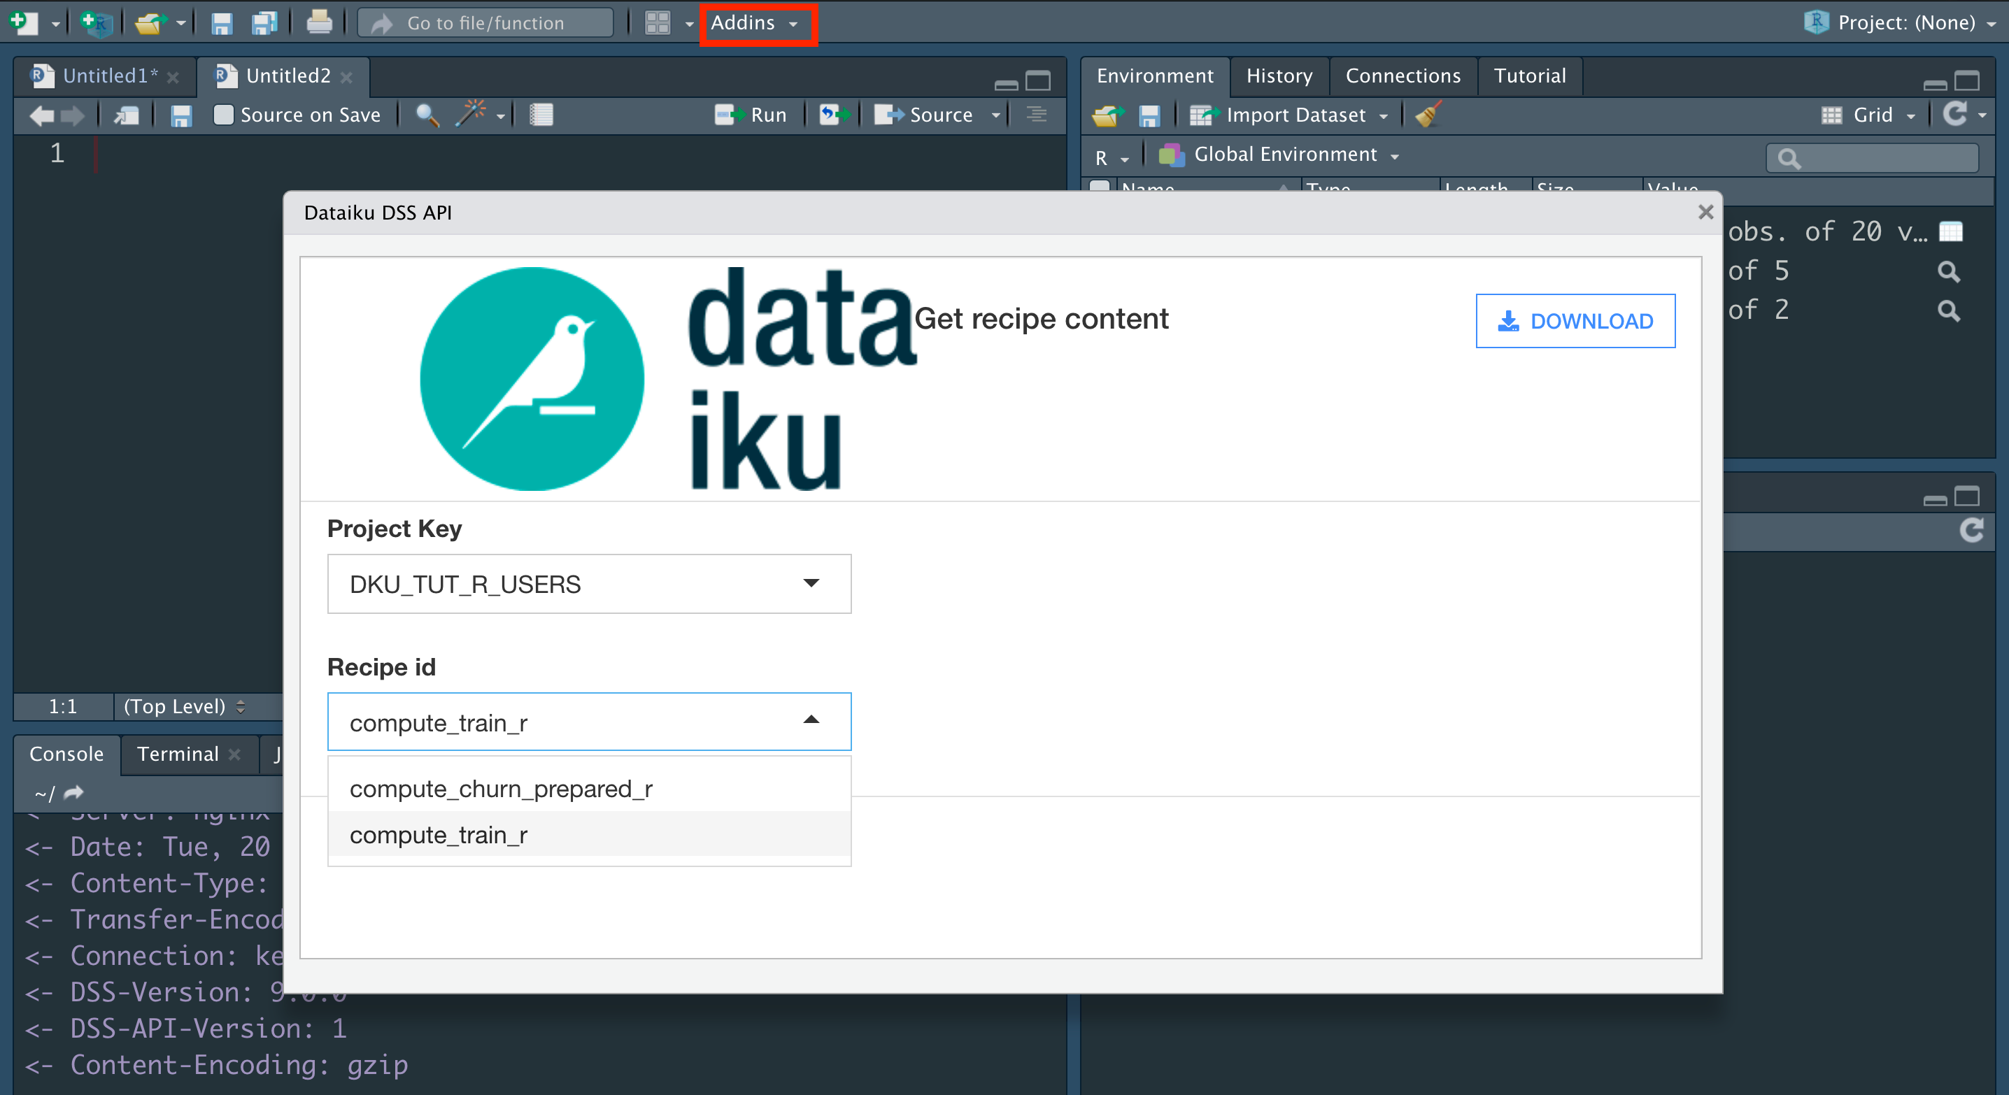Click the DOWNLOAD button
This screenshot has width=2009, height=1095.
click(x=1575, y=321)
